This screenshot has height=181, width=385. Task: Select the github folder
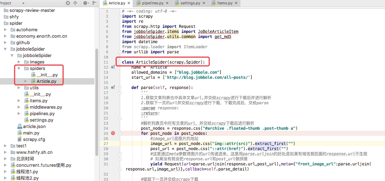(x=23, y=42)
